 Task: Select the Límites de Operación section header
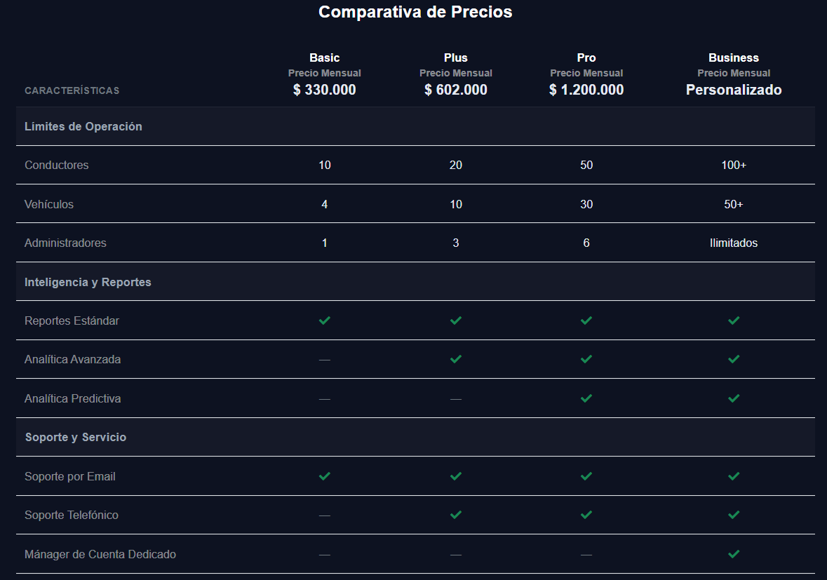83,127
